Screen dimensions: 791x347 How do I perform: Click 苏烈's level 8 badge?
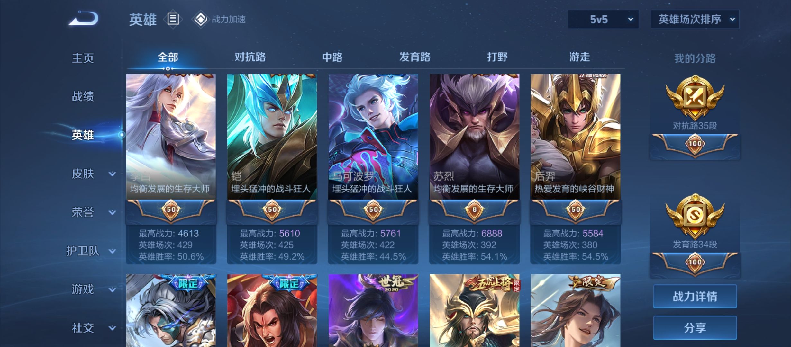coord(474,210)
